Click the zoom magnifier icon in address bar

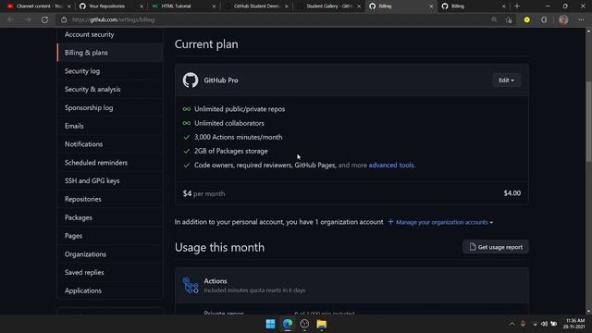pos(494,19)
